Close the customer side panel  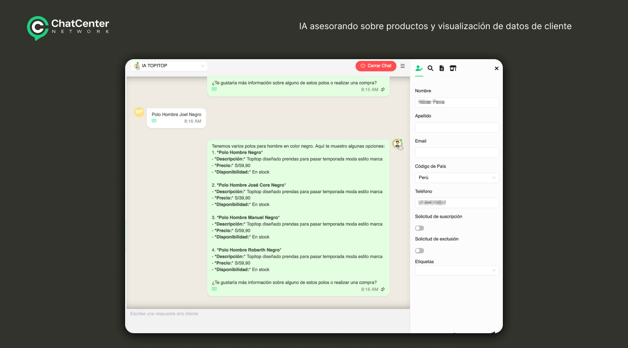point(496,68)
